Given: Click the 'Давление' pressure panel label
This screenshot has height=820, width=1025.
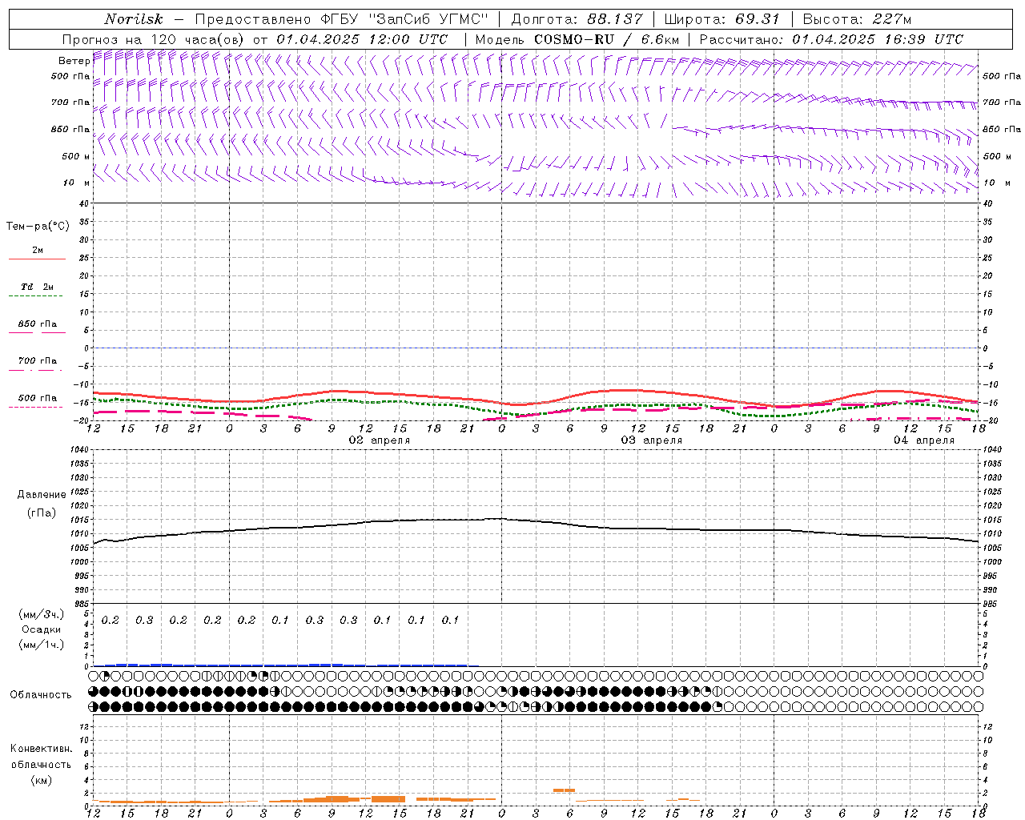Looking at the screenshot, I should pyautogui.click(x=42, y=495).
